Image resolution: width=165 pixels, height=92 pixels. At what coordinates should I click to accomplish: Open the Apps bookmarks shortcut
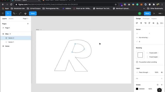click(5, 8)
